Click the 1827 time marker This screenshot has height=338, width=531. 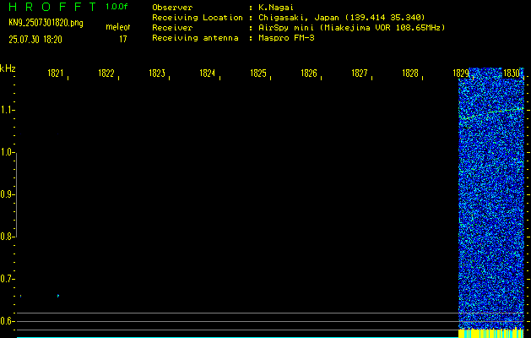coord(360,74)
